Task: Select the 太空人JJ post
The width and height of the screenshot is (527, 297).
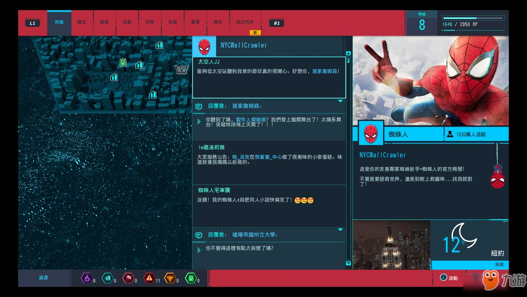Action: pyautogui.click(x=269, y=78)
